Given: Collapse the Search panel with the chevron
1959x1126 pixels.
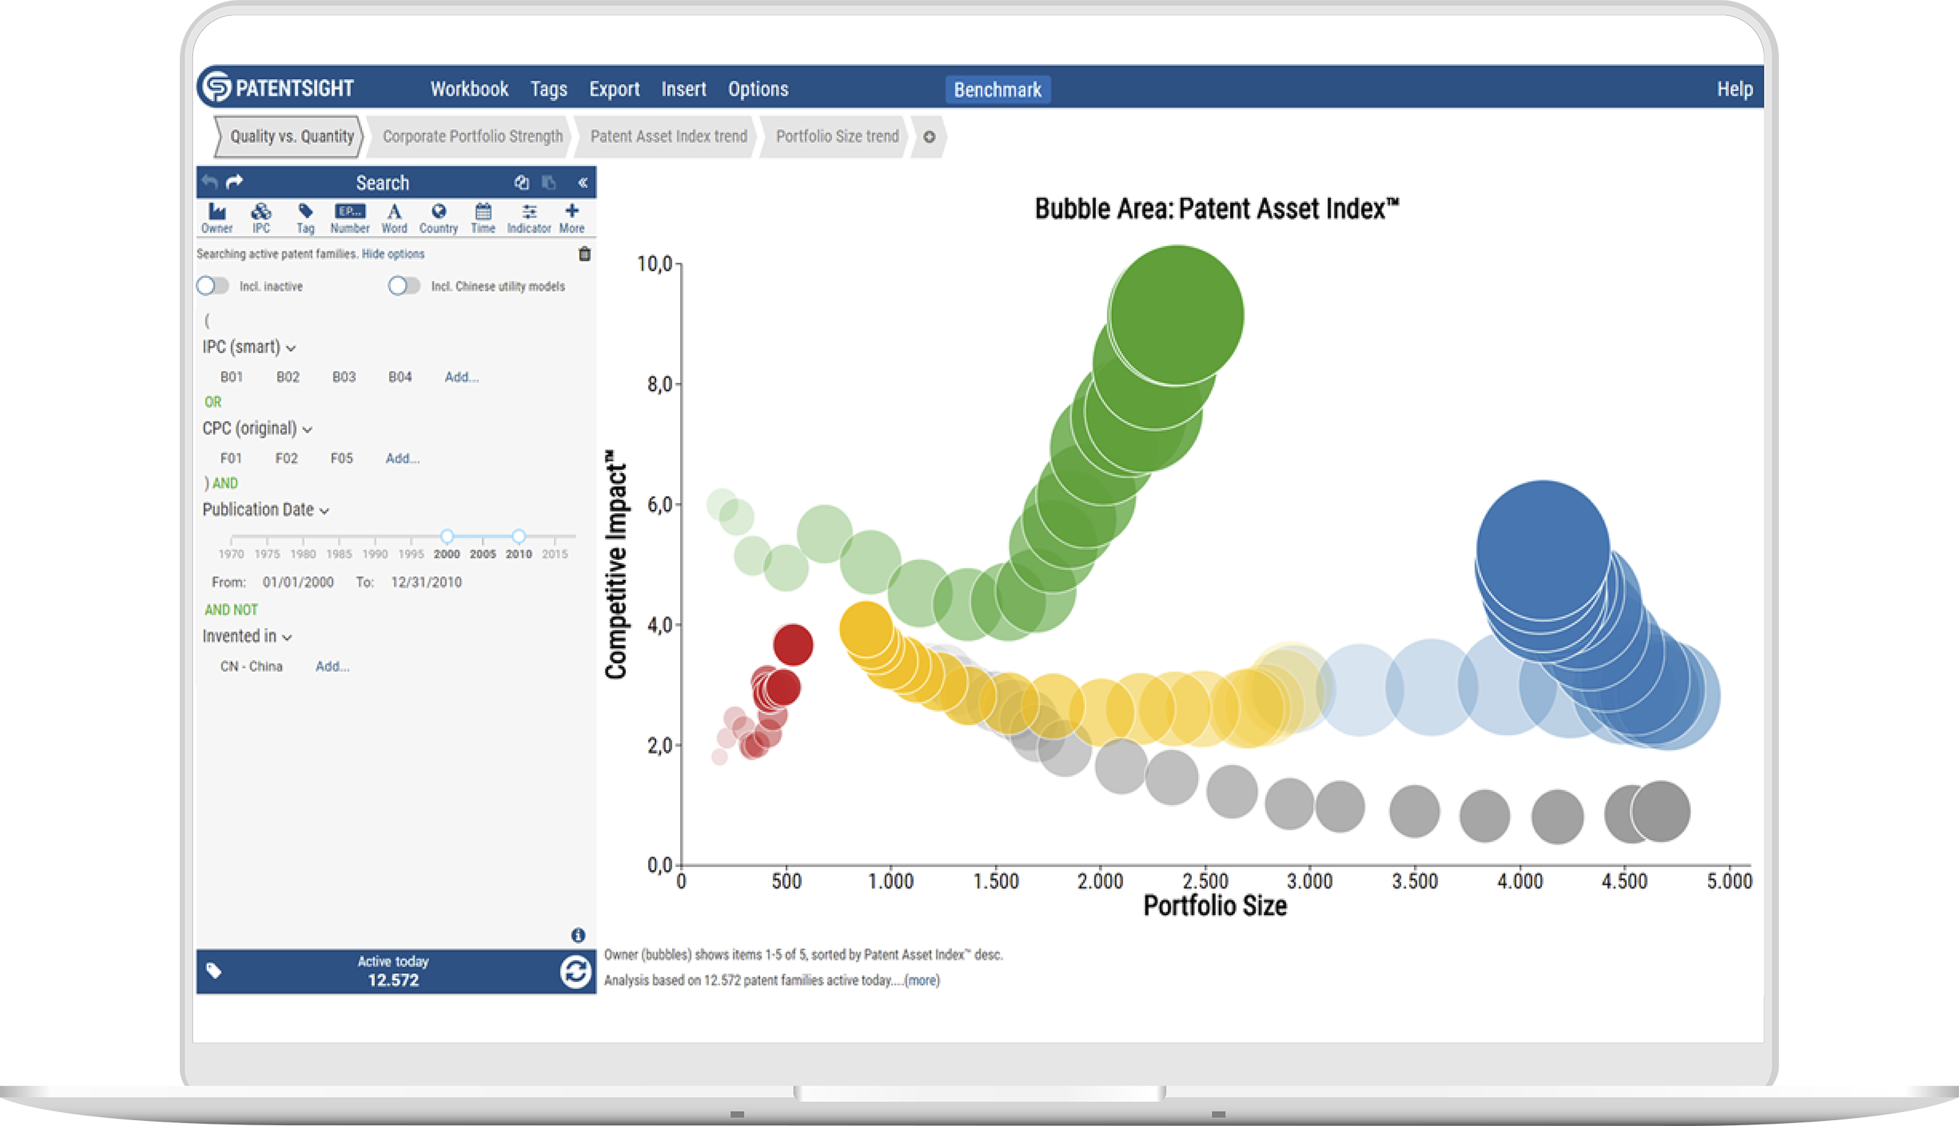Looking at the screenshot, I should [x=584, y=183].
